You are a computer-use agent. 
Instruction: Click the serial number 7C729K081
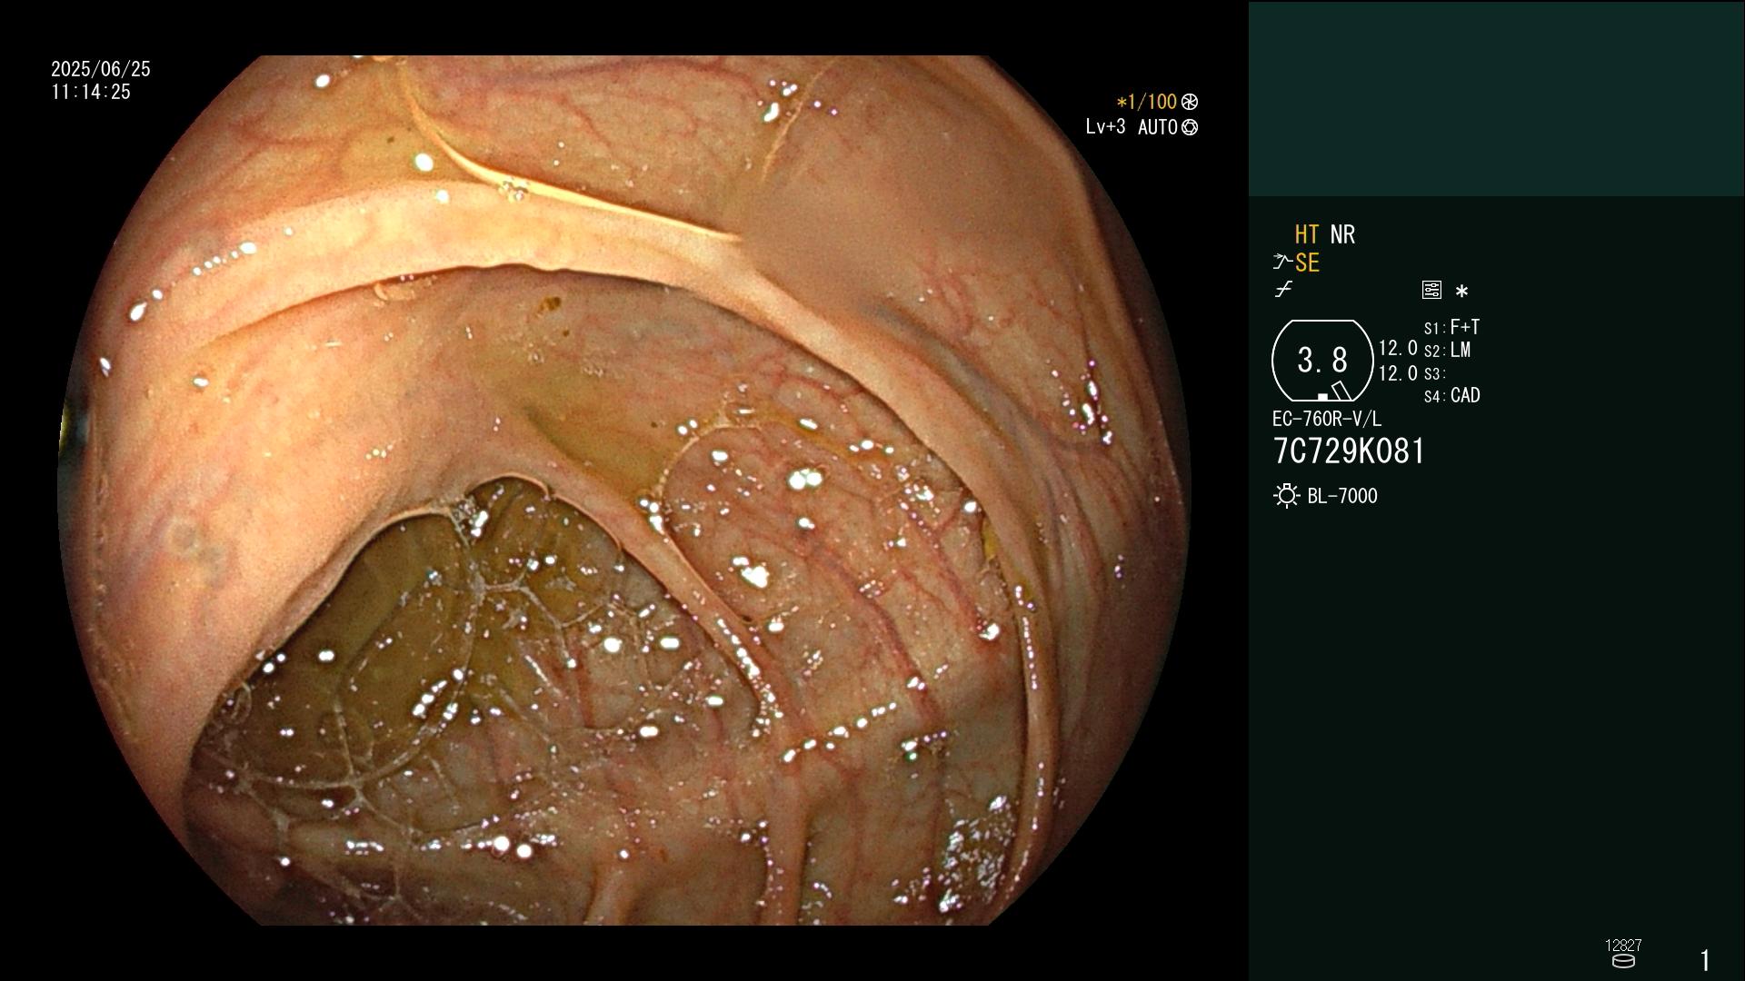click(x=1349, y=451)
